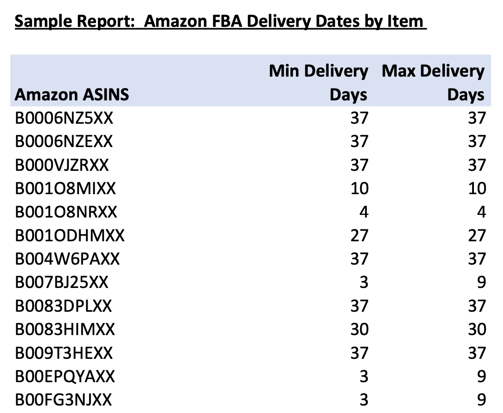
Task: Click Min Delivery Days value for B0083HIMXX
Action: pyautogui.click(x=359, y=329)
